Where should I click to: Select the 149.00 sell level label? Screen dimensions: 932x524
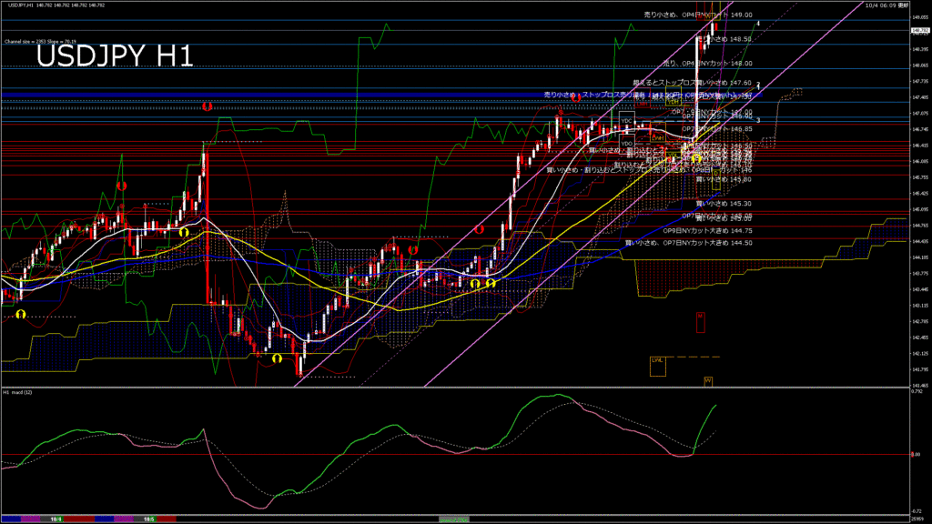pyautogui.click(x=697, y=15)
